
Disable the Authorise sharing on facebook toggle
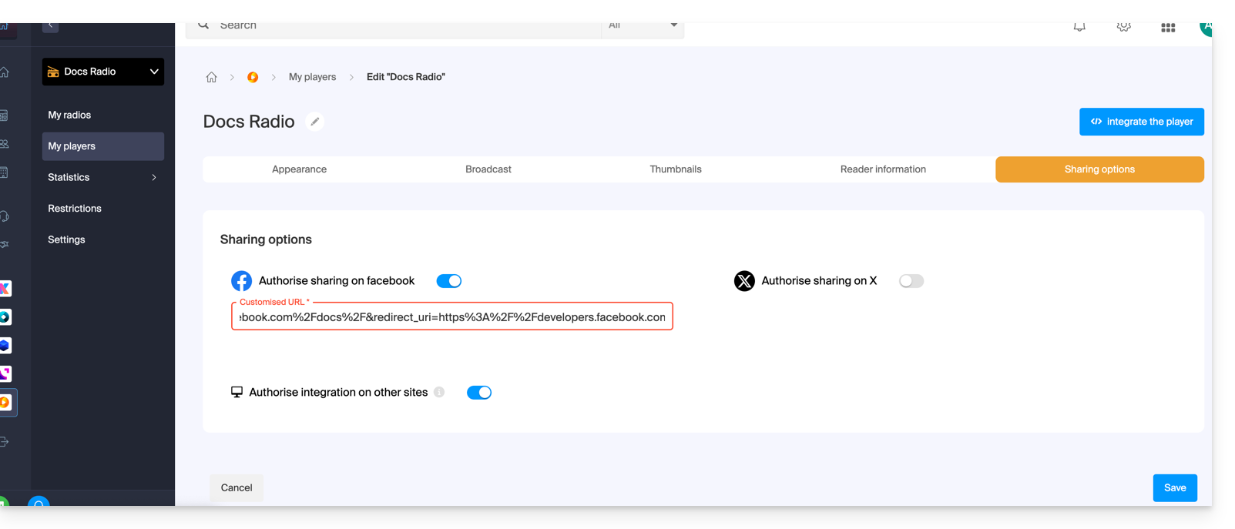[x=448, y=281]
